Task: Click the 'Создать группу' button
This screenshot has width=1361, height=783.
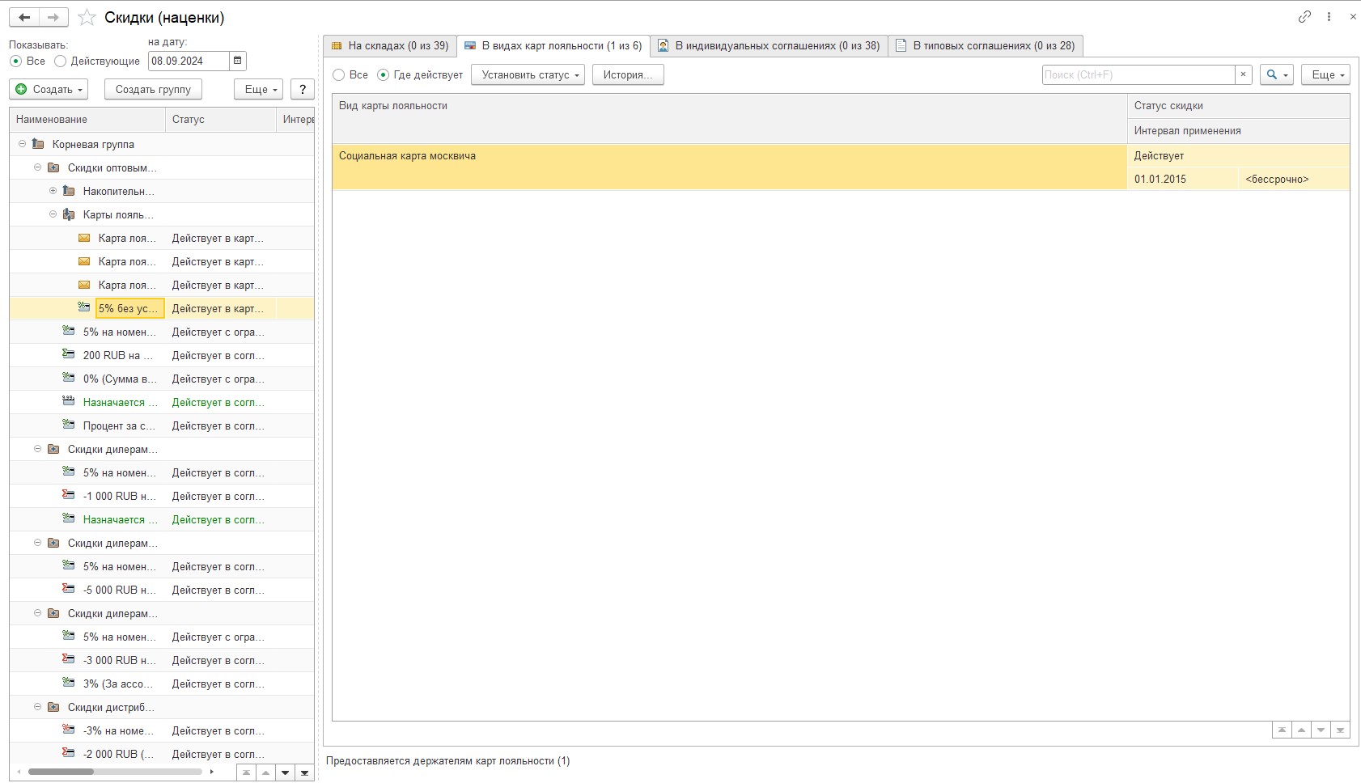Action: pyautogui.click(x=153, y=89)
